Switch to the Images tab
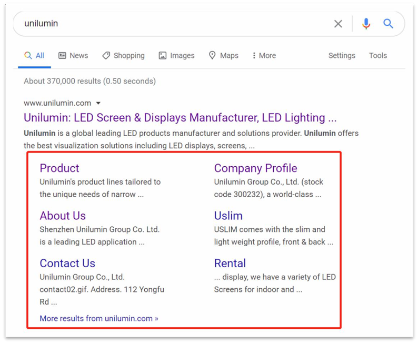Screen dimensions: 418x344 (x=177, y=55)
